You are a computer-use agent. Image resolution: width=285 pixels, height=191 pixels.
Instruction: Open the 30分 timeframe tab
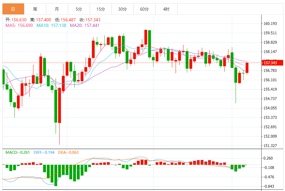122,9
